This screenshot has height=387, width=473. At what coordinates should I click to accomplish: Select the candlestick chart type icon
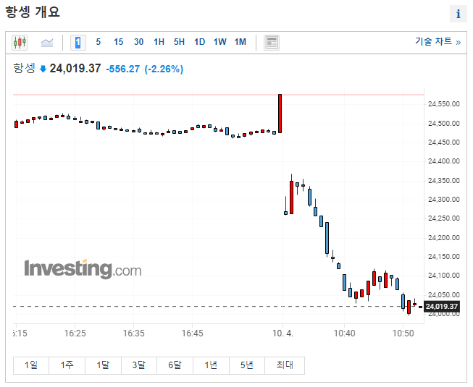(x=20, y=43)
